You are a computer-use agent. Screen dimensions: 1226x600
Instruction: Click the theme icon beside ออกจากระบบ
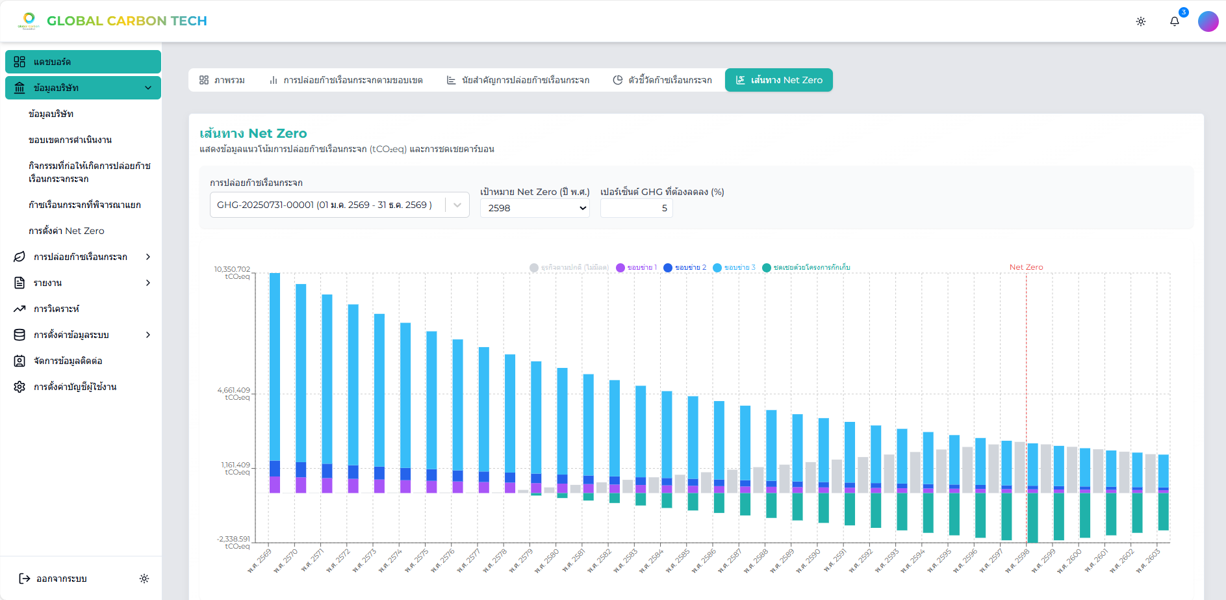click(x=144, y=579)
